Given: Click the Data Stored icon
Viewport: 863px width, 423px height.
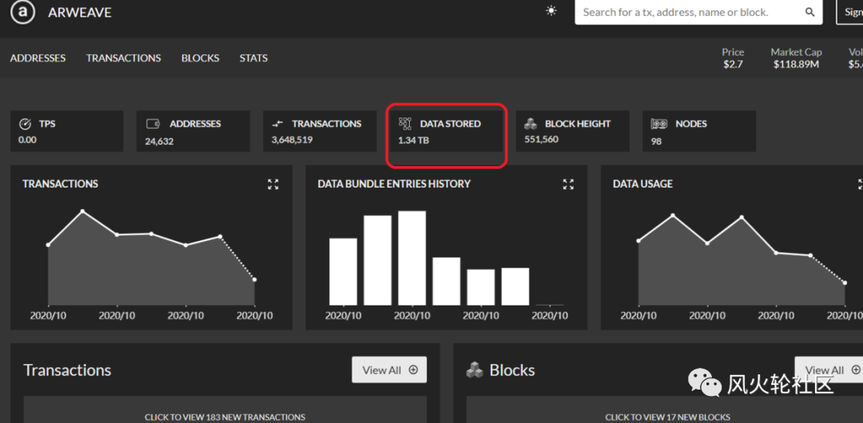Looking at the screenshot, I should 405,124.
